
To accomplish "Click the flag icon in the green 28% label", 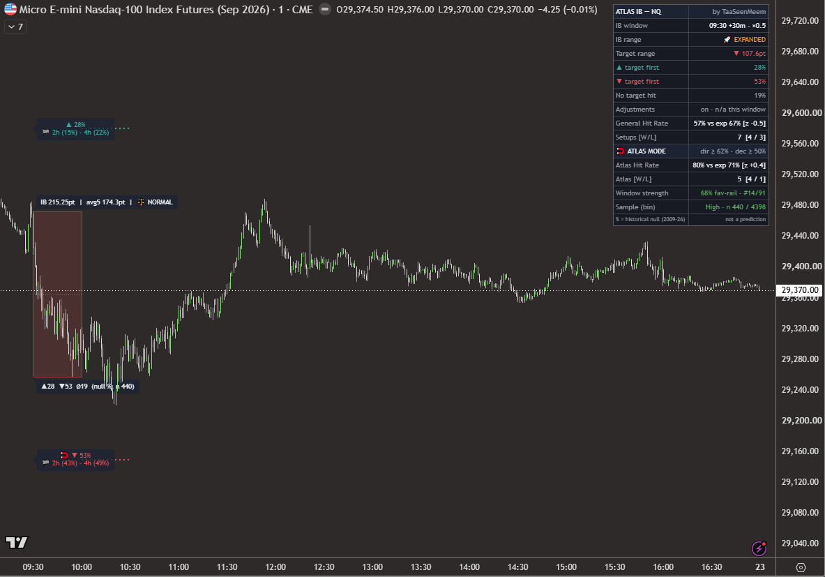I will 46,132.
